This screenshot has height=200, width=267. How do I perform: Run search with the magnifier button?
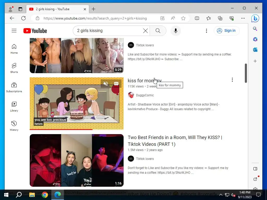pos(158,31)
